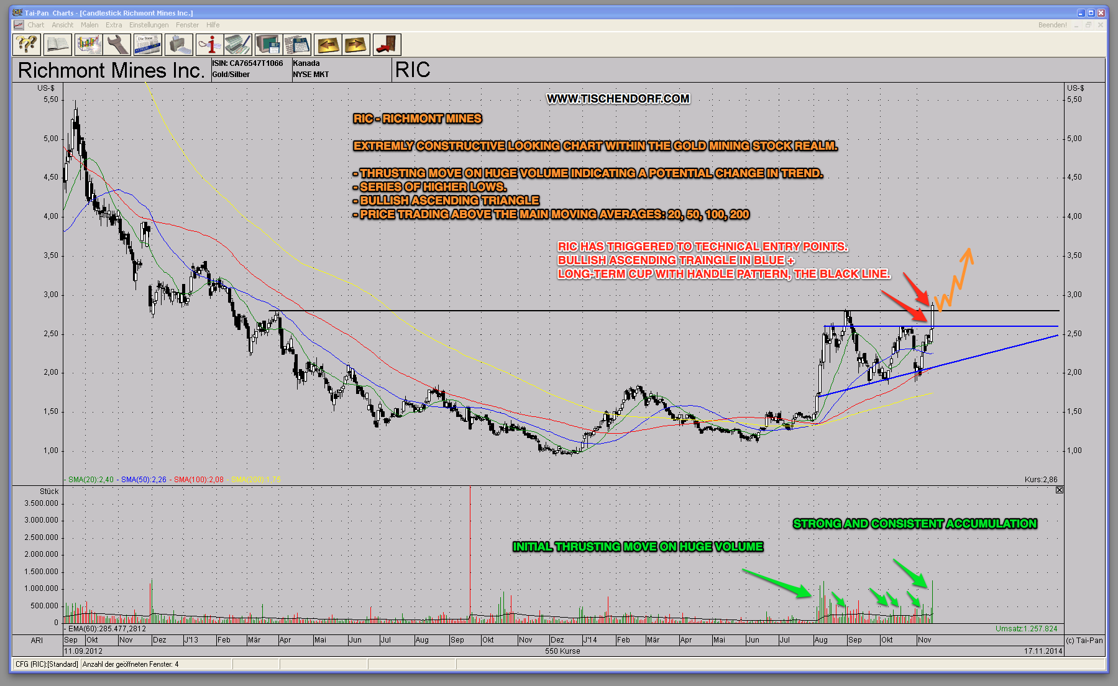Open the Einstellungen menu
Viewport: 1118px width, 686px height.
(149, 25)
